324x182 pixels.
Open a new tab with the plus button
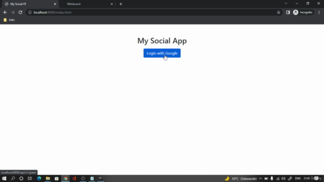[120, 4]
